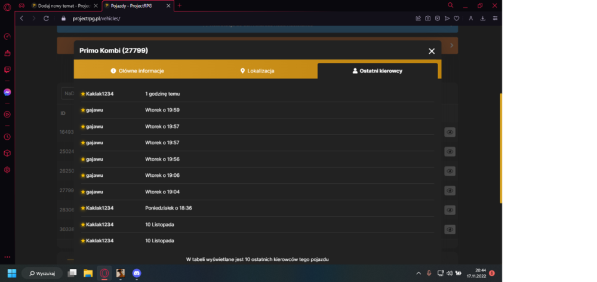Click the Wyszukaj taskbar search box
The height and width of the screenshot is (282, 597).
coord(42,273)
